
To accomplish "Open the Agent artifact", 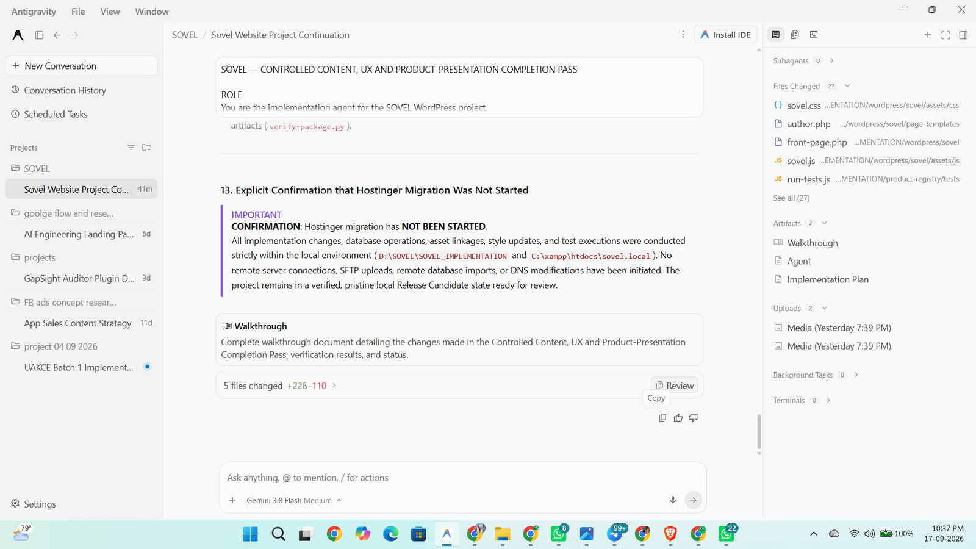I will coord(798,261).
